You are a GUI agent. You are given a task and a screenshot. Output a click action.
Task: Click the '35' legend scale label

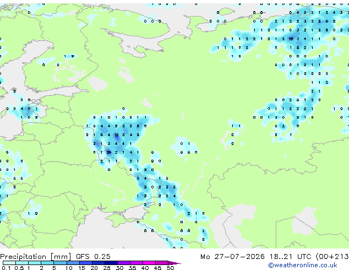(132, 268)
